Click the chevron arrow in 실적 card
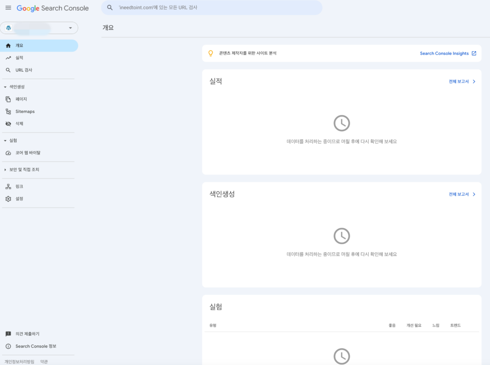 pyautogui.click(x=474, y=81)
